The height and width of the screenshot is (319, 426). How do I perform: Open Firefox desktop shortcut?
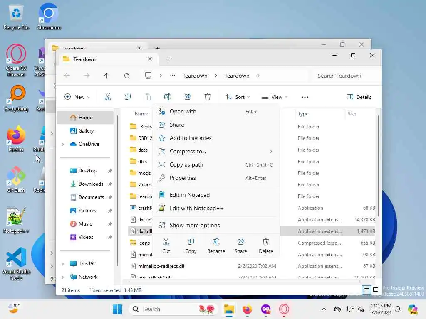point(16,139)
